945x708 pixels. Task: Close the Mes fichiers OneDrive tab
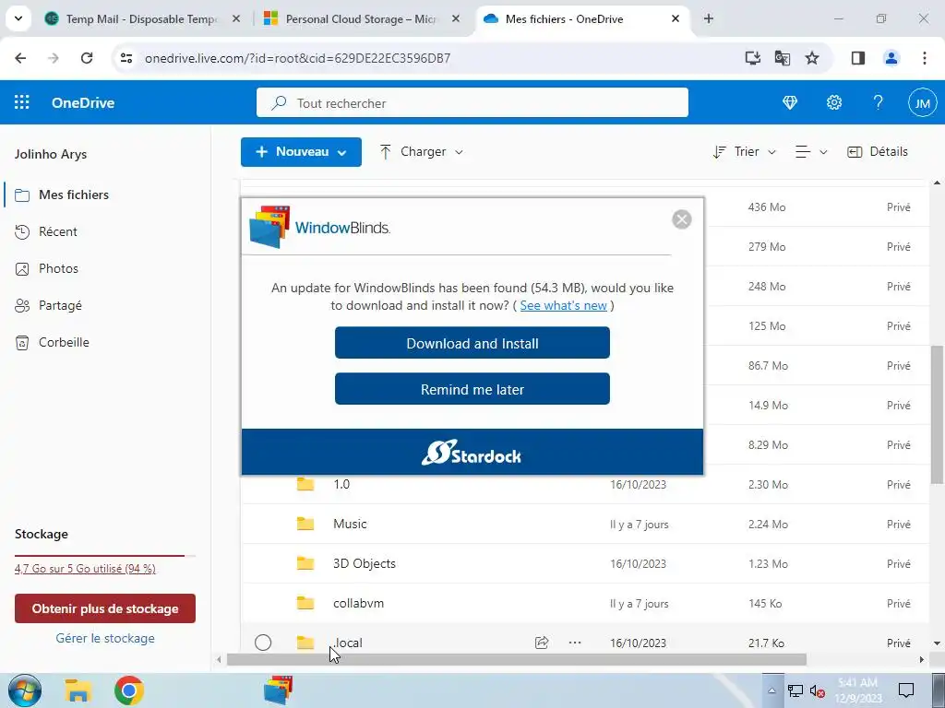pyautogui.click(x=676, y=18)
